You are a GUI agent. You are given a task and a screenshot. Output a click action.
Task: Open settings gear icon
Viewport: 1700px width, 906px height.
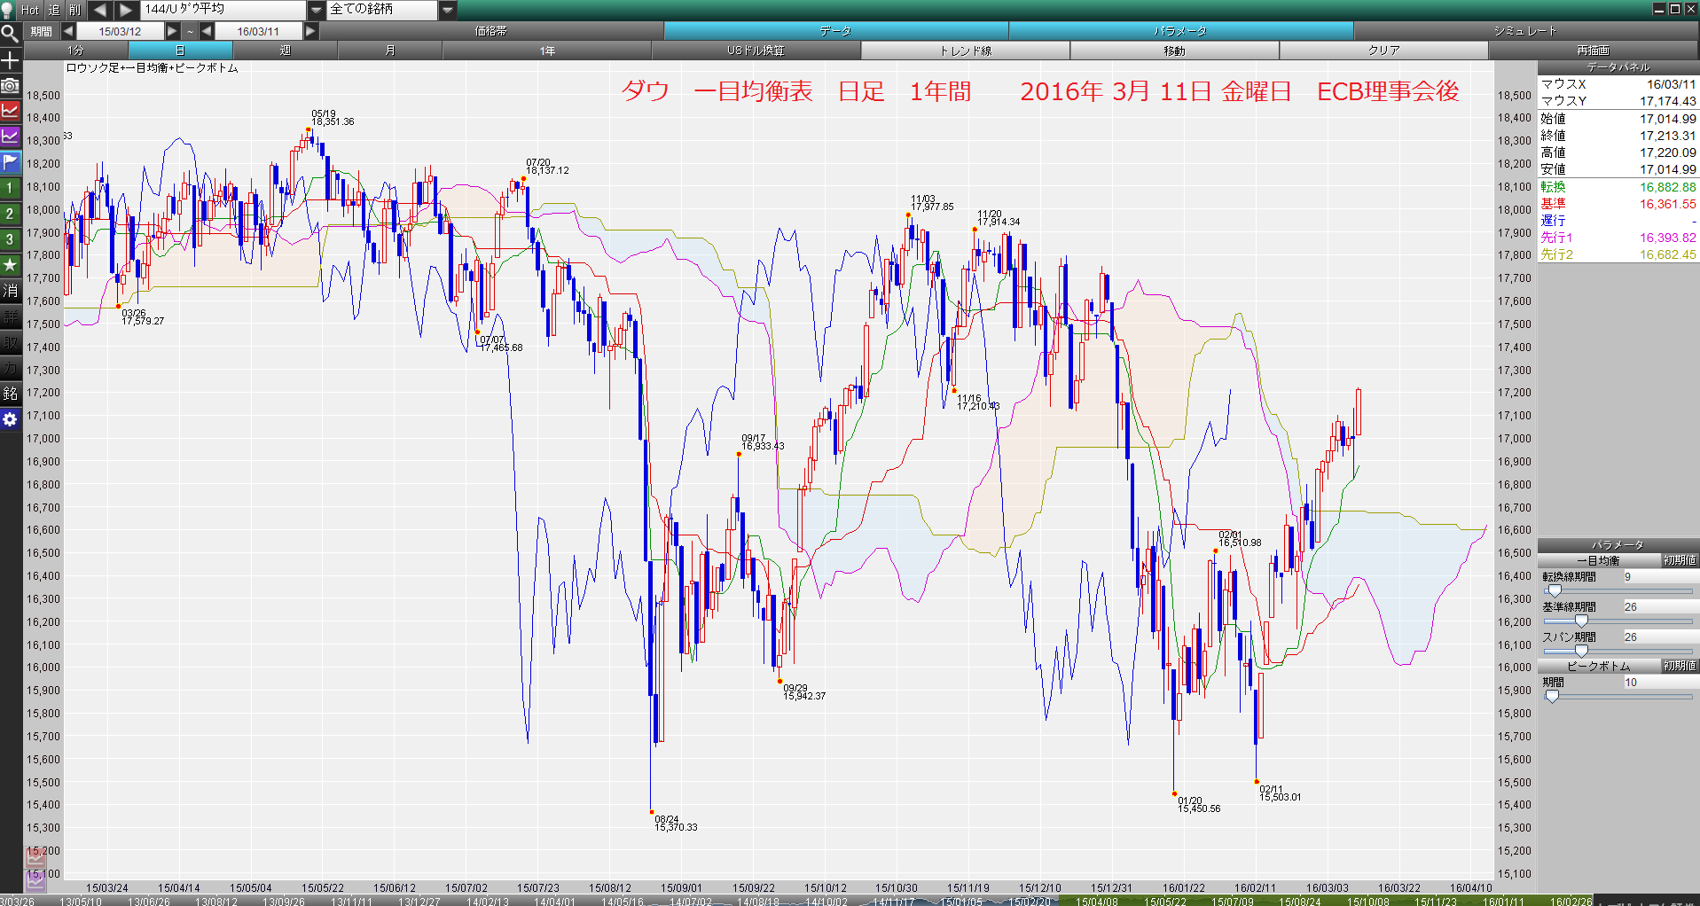(10, 419)
